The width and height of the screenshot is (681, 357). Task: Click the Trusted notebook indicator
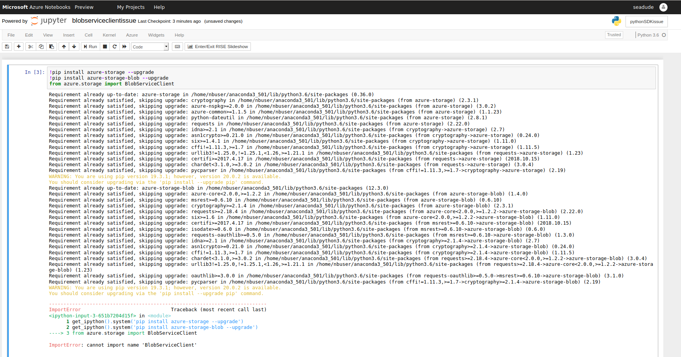[614, 35]
